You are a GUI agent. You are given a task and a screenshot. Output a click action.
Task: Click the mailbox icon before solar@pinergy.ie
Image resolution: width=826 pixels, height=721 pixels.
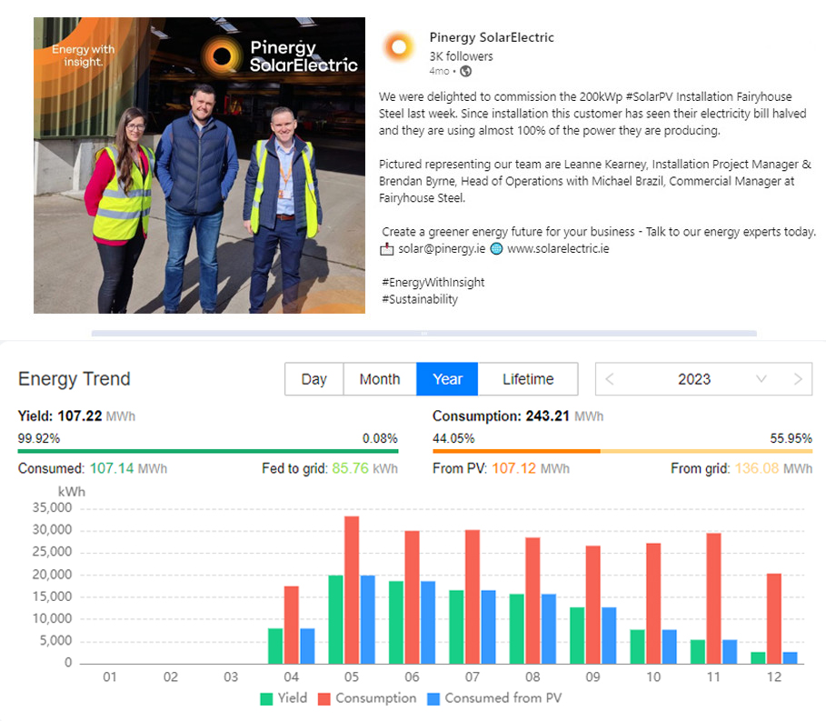click(x=387, y=249)
